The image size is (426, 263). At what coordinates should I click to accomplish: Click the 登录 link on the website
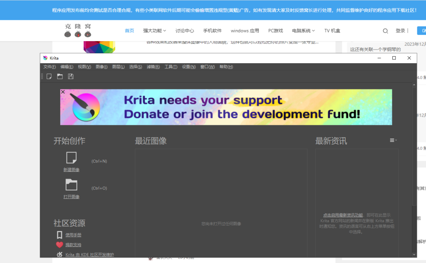400,31
